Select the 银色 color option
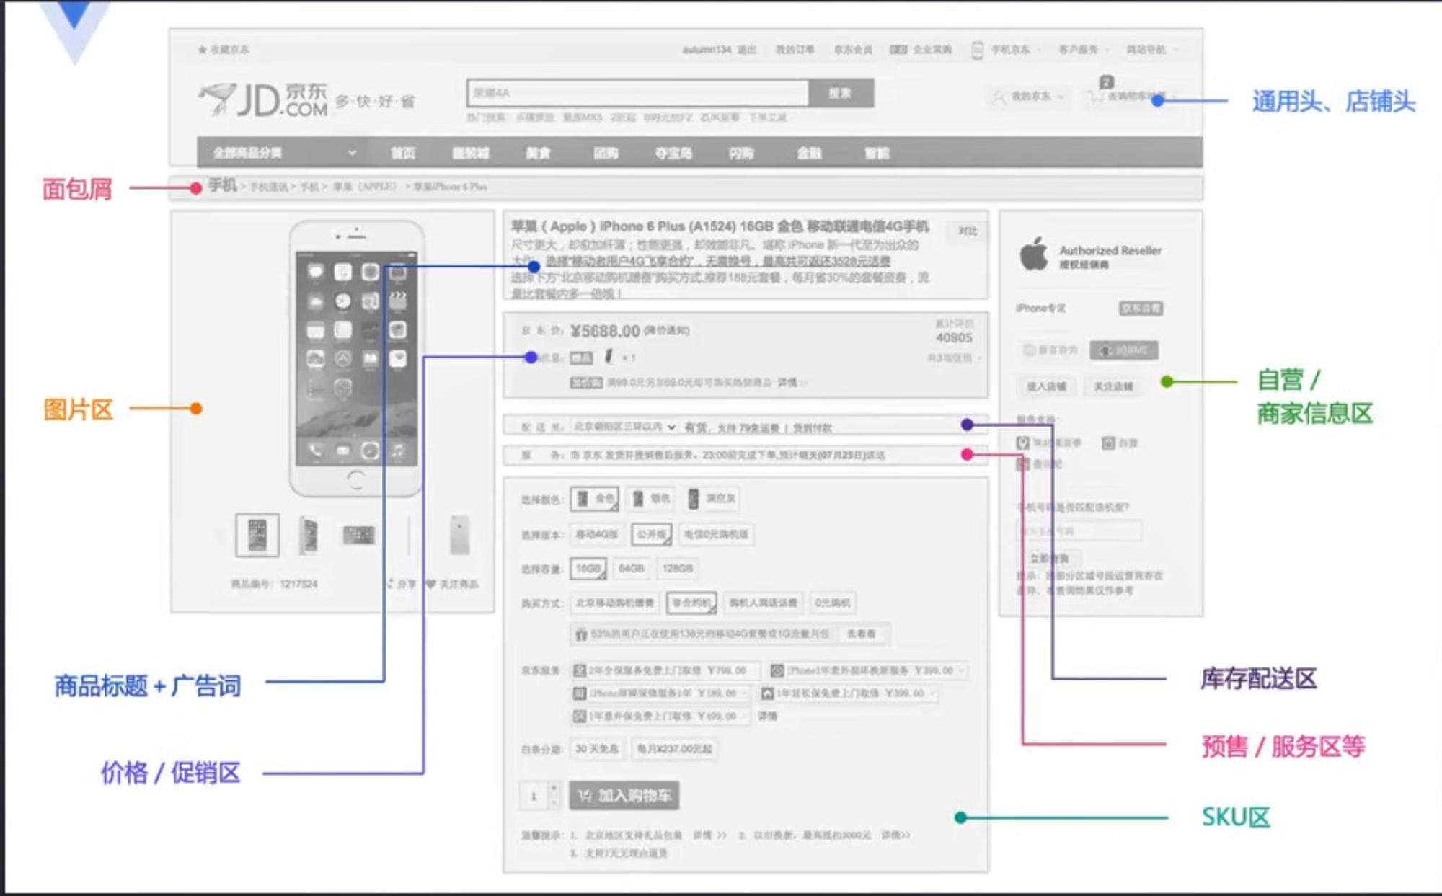 tap(651, 499)
